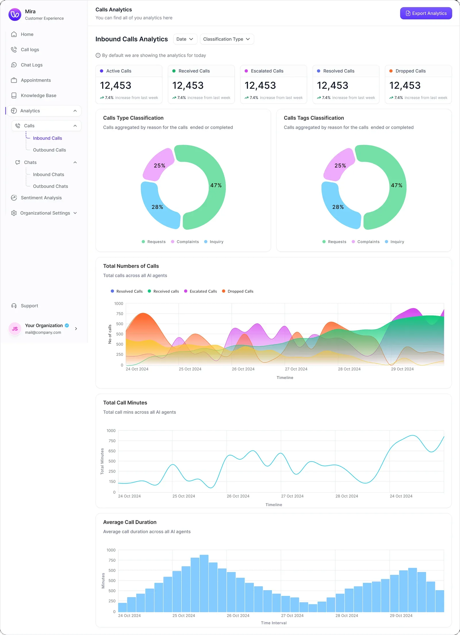
Task: Click the green dot on Received Calls card
Action: (x=174, y=71)
